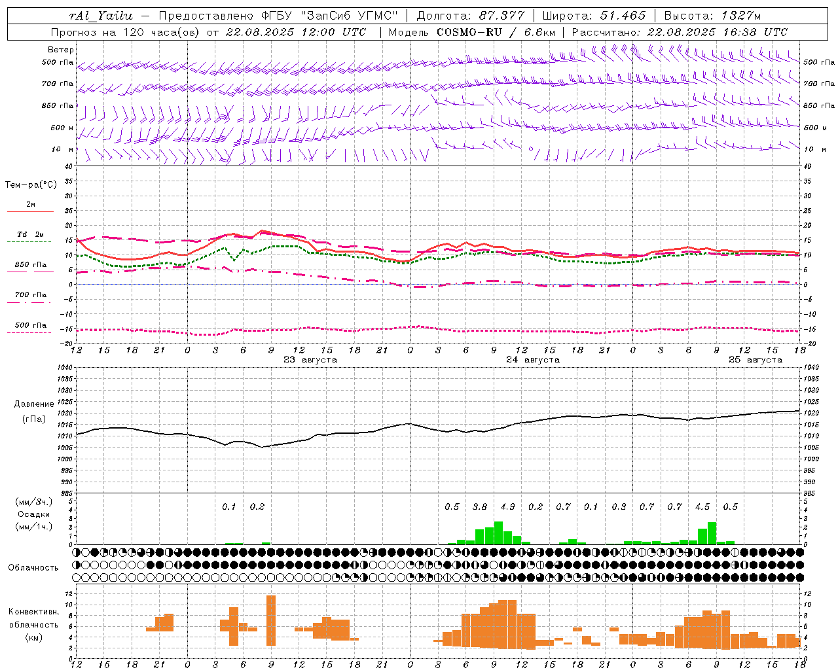Click the precipitation value 4.5

702,506
